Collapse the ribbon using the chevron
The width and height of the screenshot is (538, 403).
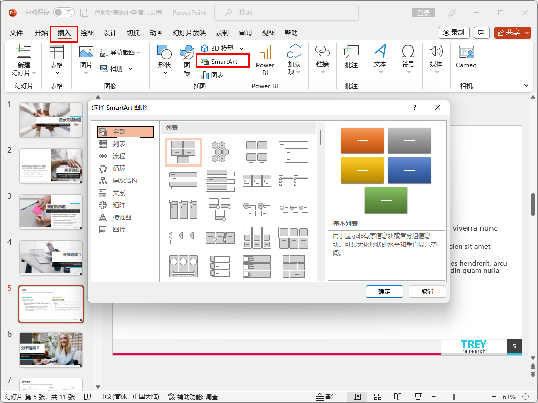pyautogui.click(x=526, y=85)
